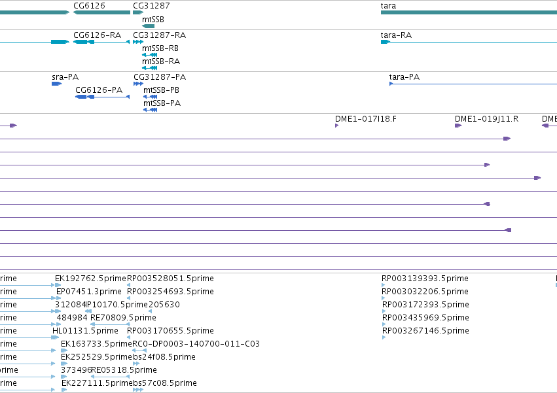Open EST RP003254693.5prime
This screenshot has width=557, height=393.
coord(171,292)
